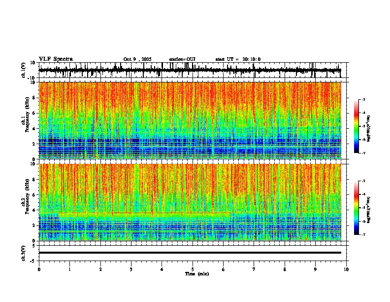The image size is (390, 302).
Task: Click the "Time (min)" x-axis label
Action: (197, 274)
